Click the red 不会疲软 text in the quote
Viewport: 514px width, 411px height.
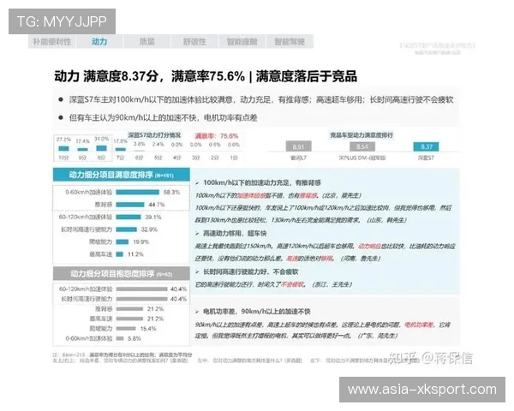pyautogui.click(x=293, y=284)
